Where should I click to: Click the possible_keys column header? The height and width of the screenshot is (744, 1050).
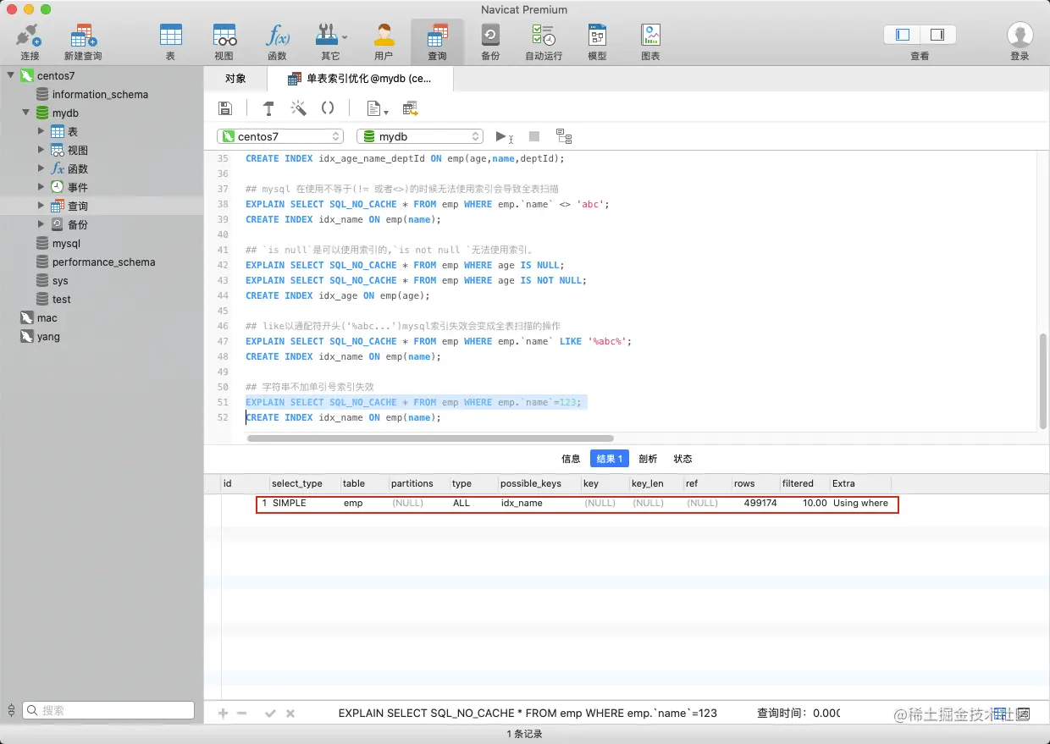click(539, 483)
